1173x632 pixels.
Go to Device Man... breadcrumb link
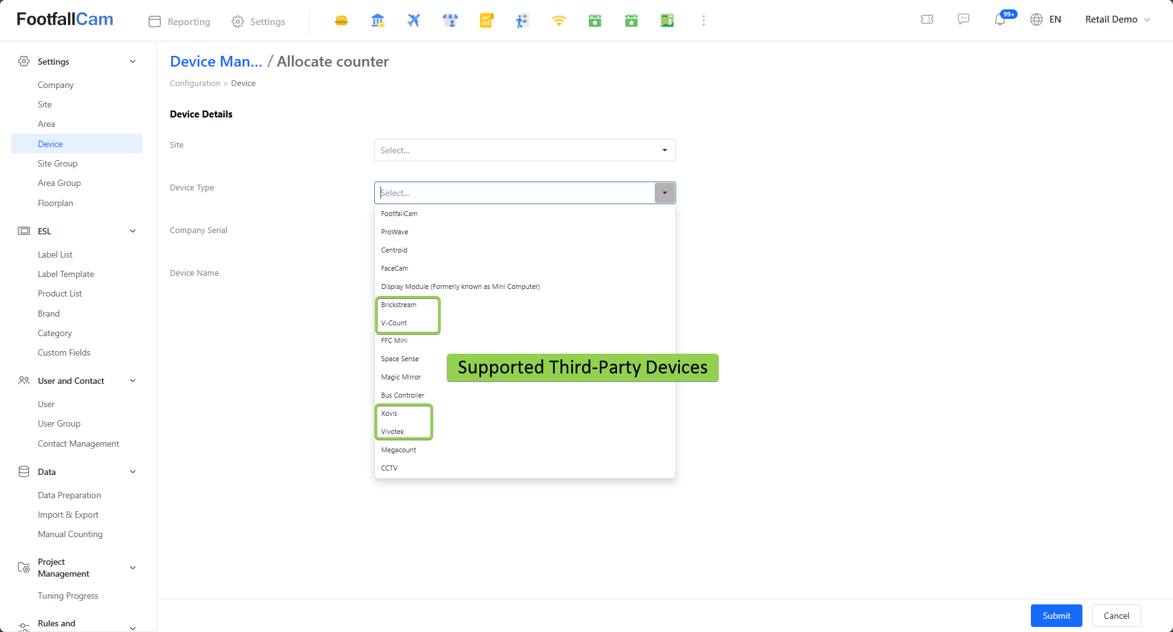[216, 62]
